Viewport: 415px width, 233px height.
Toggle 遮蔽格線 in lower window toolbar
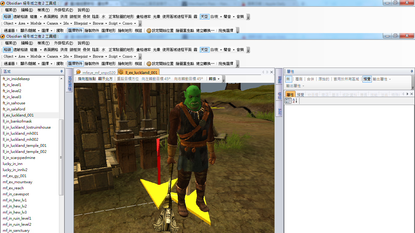[x=20, y=50]
